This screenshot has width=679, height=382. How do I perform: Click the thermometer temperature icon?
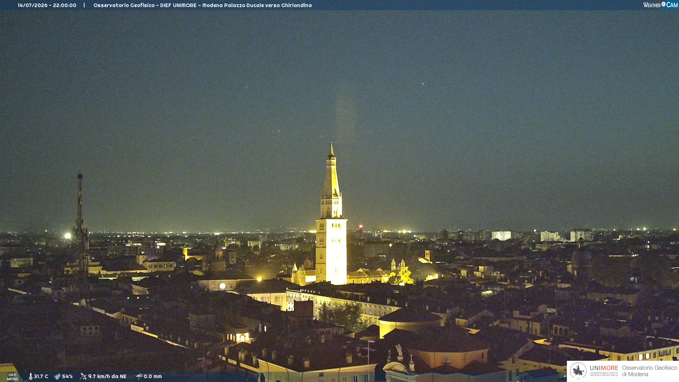point(31,376)
